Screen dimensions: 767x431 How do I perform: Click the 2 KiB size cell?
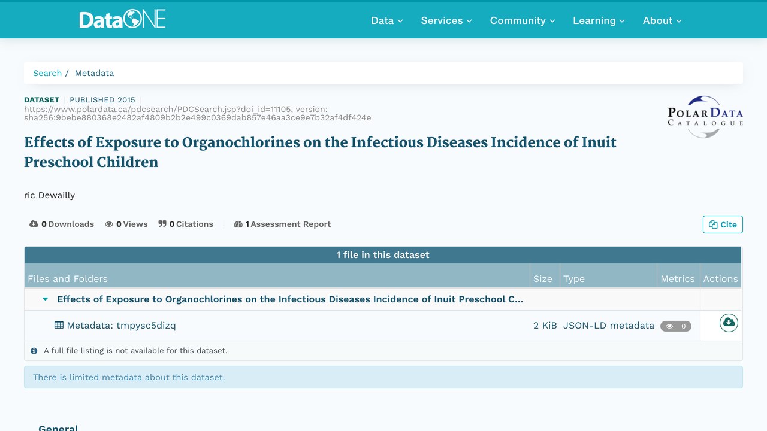click(x=545, y=326)
